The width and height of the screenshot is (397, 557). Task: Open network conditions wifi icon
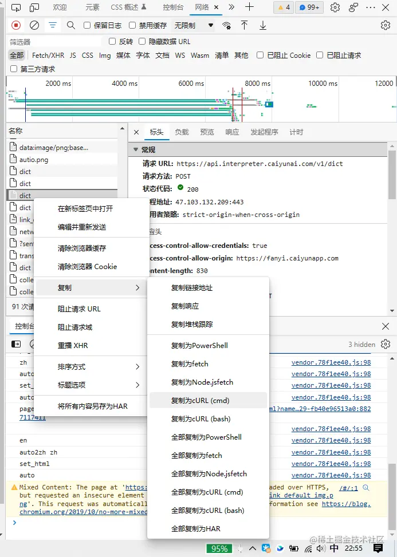click(x=226, y=25)
